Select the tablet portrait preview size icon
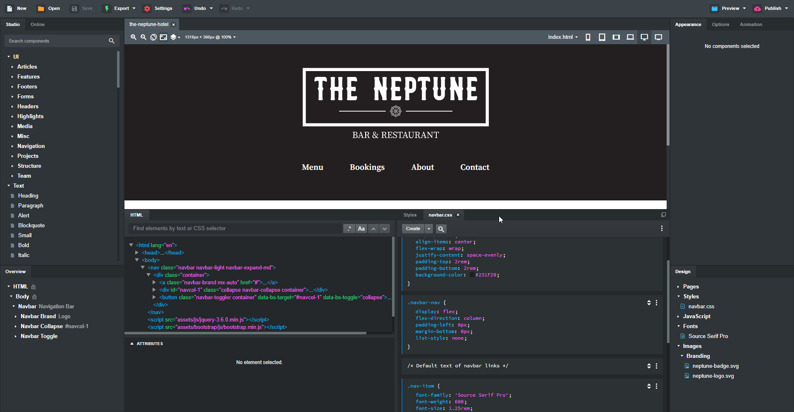This screenshot has height=412, width=794. coord(602,37)
